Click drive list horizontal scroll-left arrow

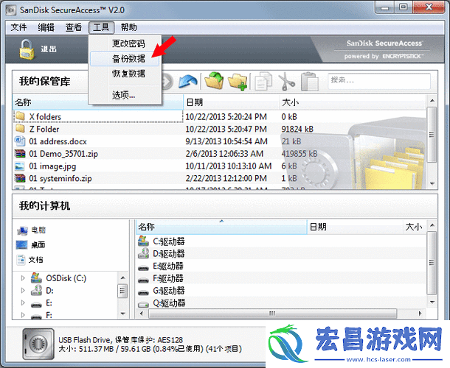point(142,314)
